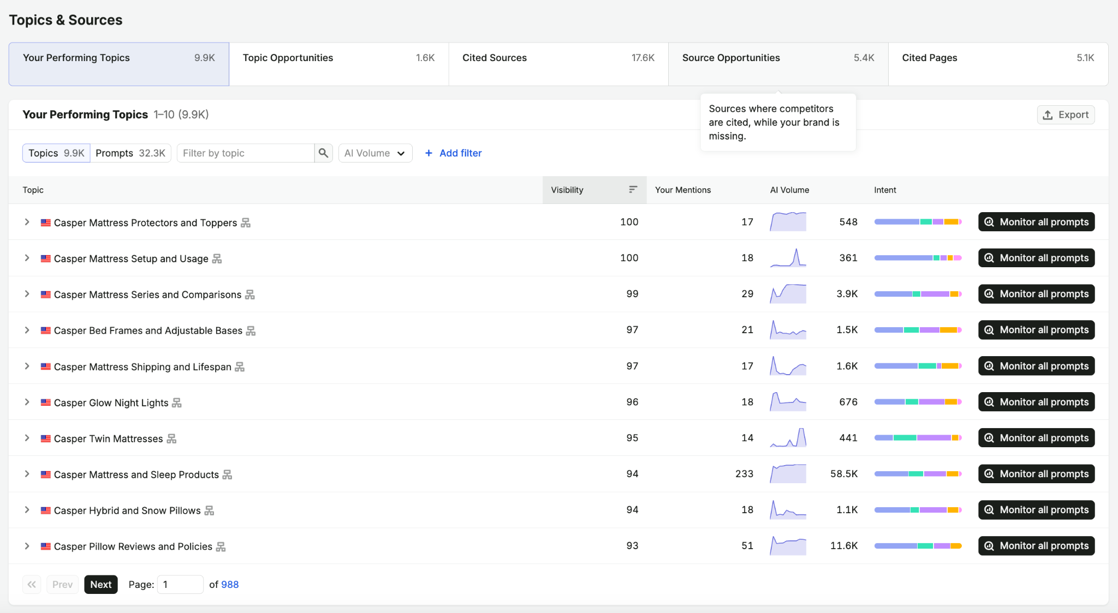The image size is (1118, 613).
Task: Expand Casper Hybrid and Snow Pillows row
Action: (27, 510)
